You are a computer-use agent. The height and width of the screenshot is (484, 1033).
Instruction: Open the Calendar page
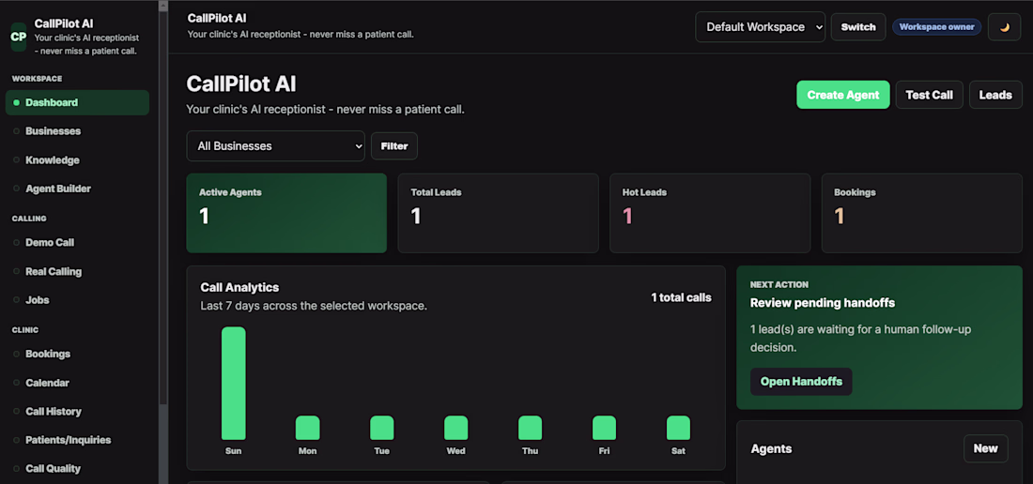[x=77, y=383]
